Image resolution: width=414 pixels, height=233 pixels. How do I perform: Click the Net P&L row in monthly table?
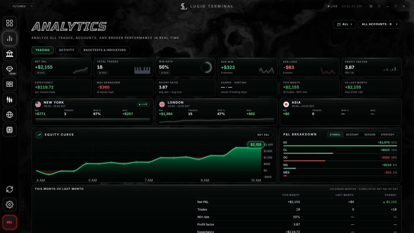pyautogui.click(x=297, y=202)
